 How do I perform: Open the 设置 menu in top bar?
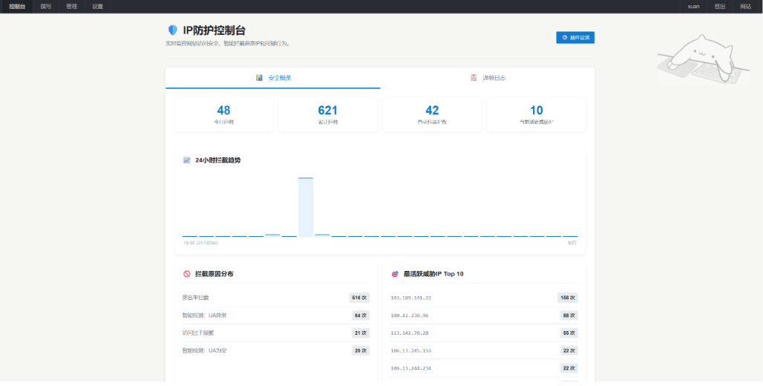(98, 6)
